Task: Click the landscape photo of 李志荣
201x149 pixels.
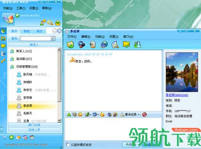Action: click(x=182, y=72)
